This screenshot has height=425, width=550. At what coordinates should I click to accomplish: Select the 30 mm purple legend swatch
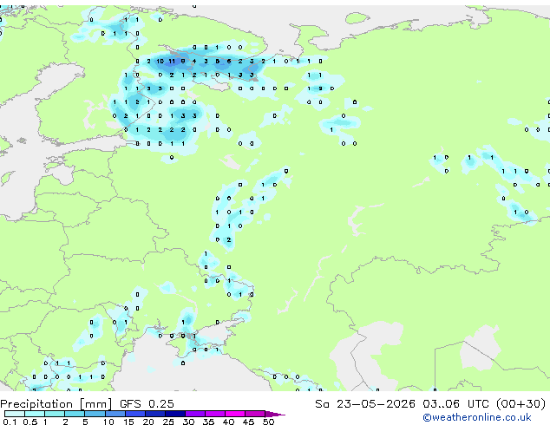click(x=195, y=414)
